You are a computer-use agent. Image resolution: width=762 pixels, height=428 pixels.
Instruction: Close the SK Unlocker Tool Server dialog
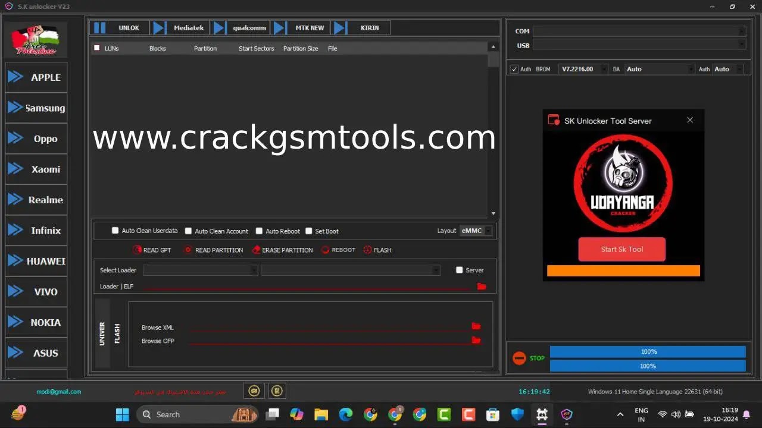(690, 120)
